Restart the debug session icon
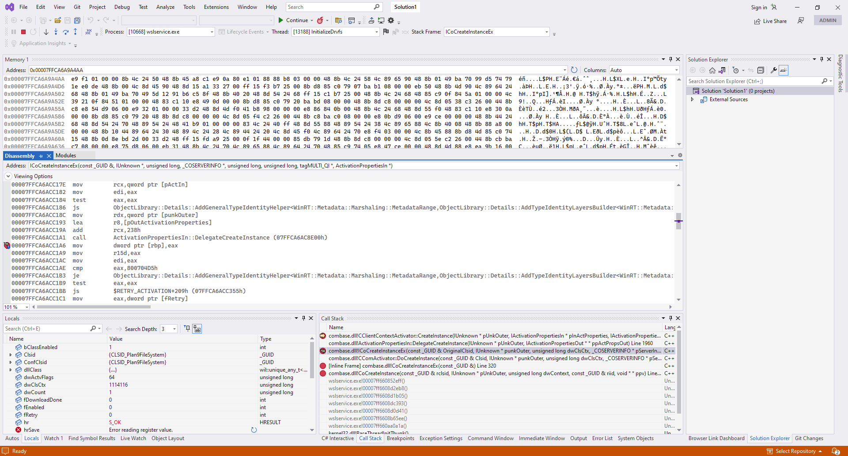The height and width of the screenshot is (456, 848). (x=33, y=32)
